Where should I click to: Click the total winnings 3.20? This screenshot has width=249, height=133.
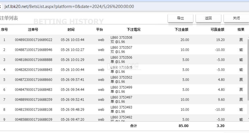point(220,126)
